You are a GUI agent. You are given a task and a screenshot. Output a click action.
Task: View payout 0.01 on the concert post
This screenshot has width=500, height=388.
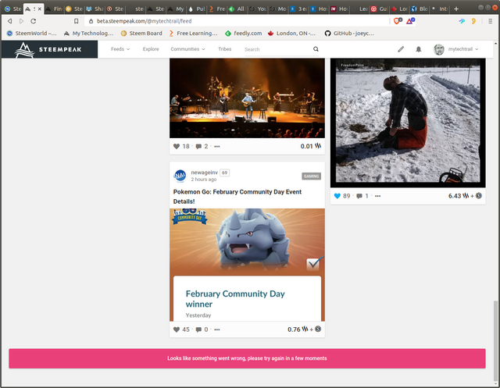click(x=311, y=146)
